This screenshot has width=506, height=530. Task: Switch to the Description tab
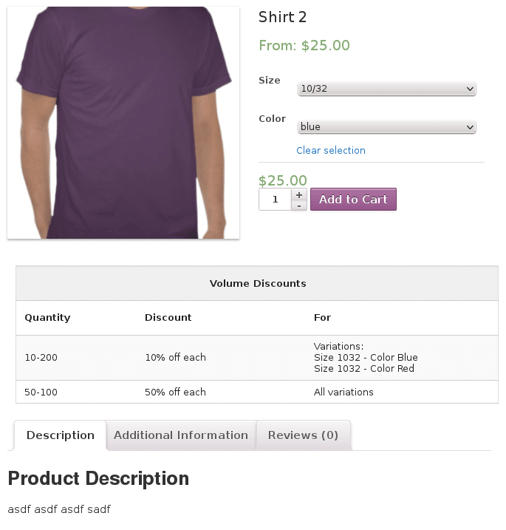pos(61,435)
